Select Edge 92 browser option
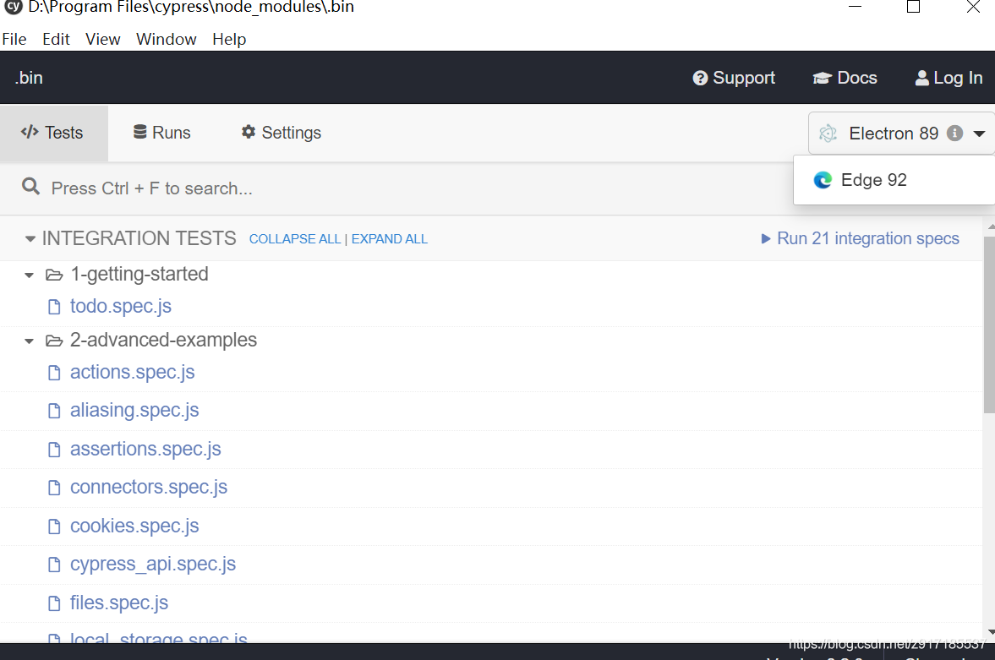Screen dimensions: 995x660 [x=894, y=180]
